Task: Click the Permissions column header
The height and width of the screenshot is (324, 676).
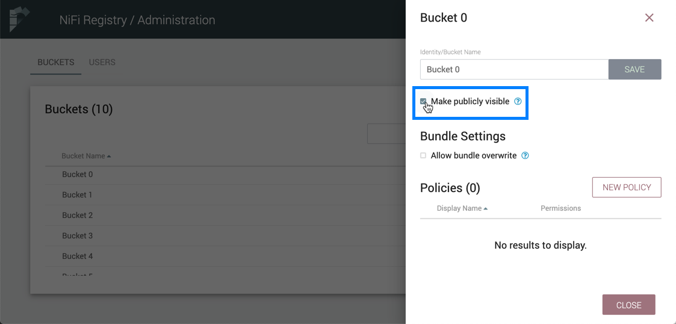Action: click(560, 208)
